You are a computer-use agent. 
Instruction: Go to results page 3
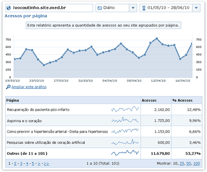[21, 164]
